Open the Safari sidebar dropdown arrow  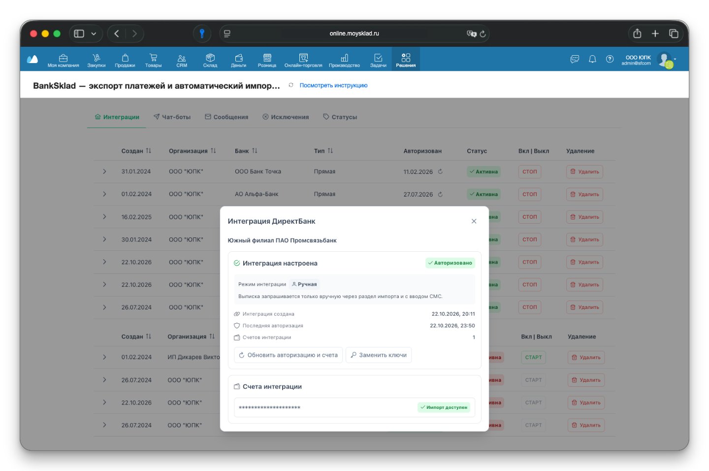(94, 34)
